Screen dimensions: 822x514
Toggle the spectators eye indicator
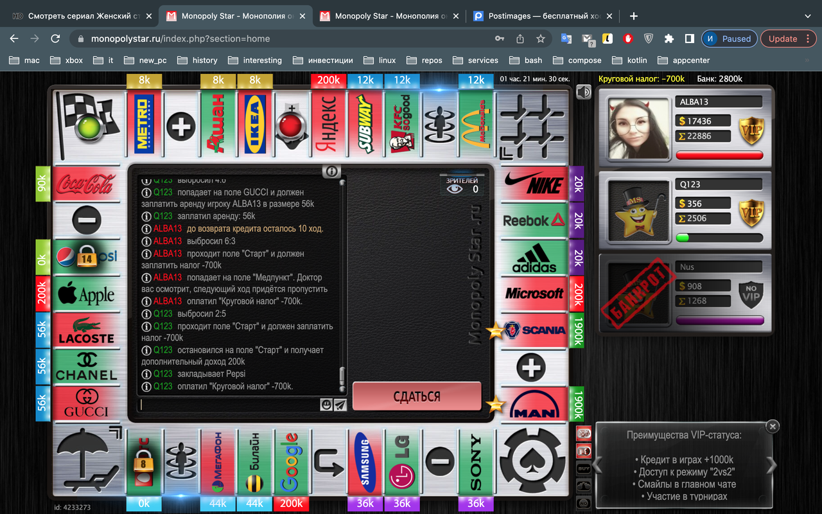(x=455, y=189)
